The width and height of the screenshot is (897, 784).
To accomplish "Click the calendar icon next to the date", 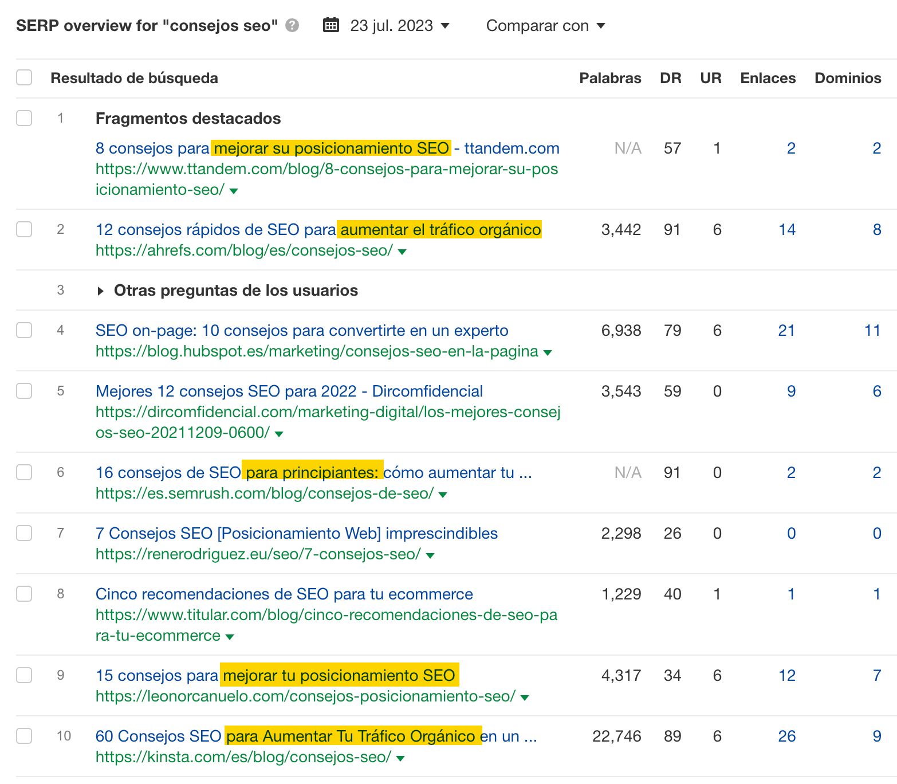I will pos(331,25).
